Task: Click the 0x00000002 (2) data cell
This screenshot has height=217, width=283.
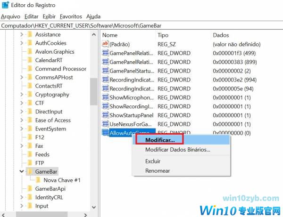Action: (x=232, y=71)
